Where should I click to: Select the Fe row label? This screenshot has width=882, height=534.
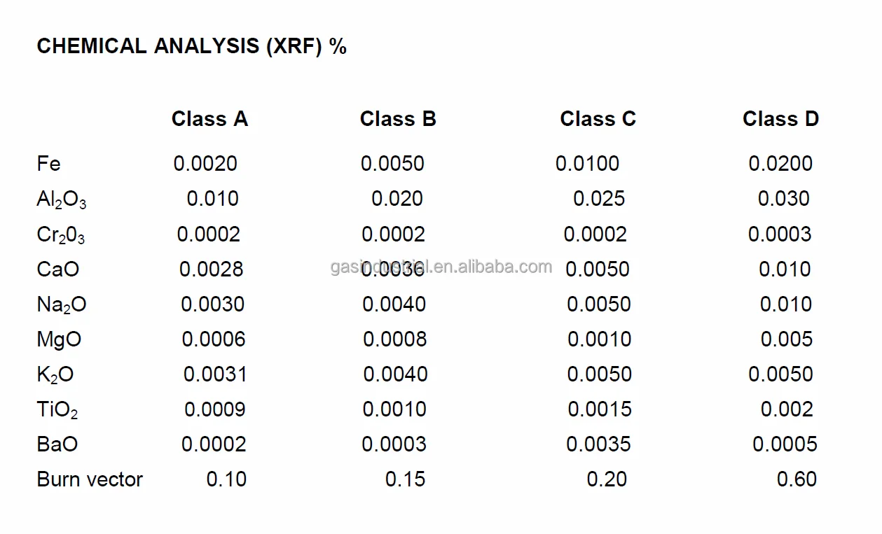pyautogui.click(x=48, y=164)
